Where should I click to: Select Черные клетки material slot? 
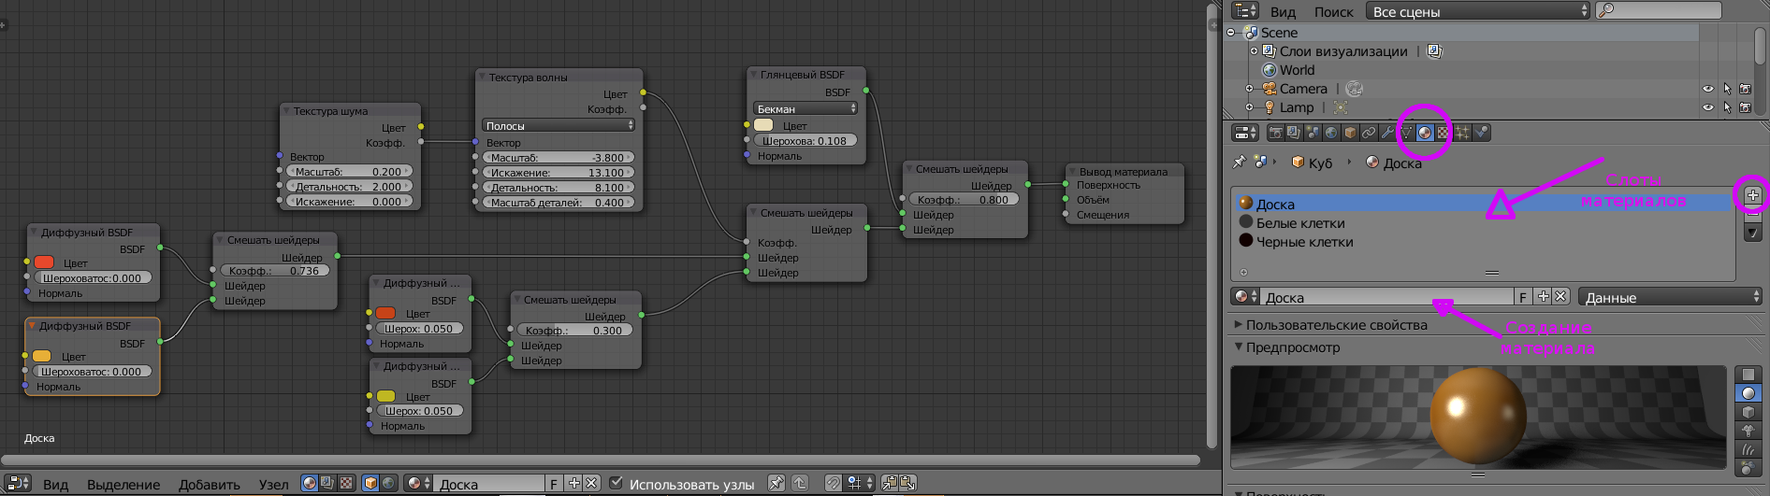click(1483, 241)
